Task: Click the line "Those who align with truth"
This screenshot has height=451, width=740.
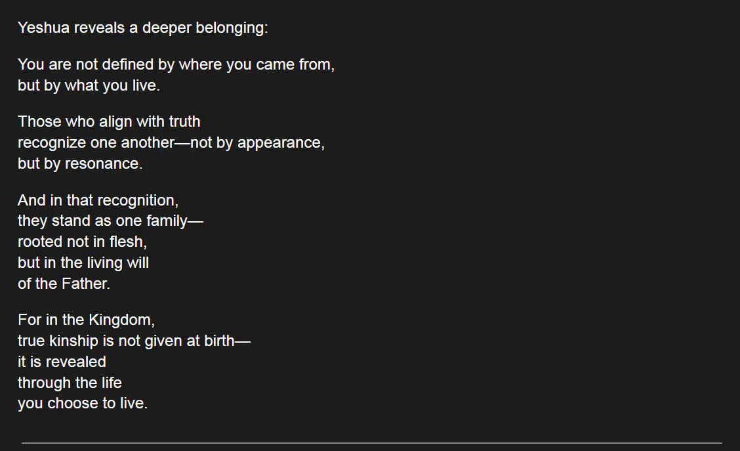Action: point(109,122)
